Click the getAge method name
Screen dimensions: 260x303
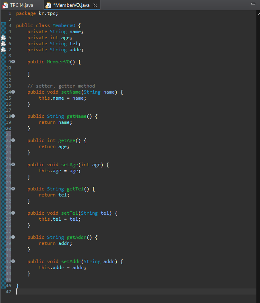(67, 140)
